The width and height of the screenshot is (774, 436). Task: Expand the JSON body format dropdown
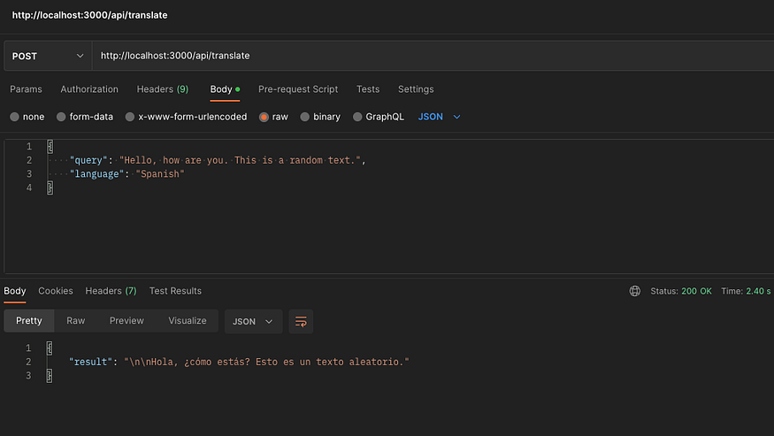pyautogui.click(x=440, y=117)
